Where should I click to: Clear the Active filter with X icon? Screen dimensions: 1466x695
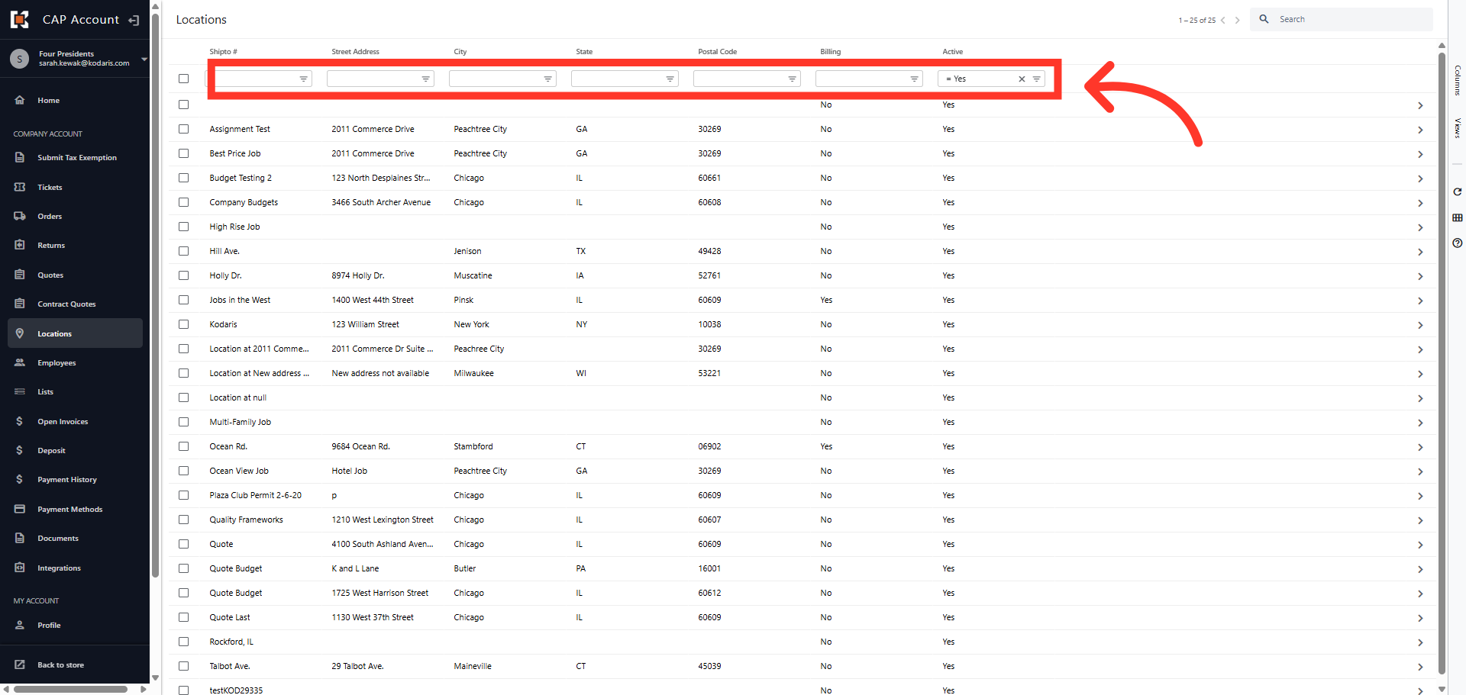(1022, 79)
